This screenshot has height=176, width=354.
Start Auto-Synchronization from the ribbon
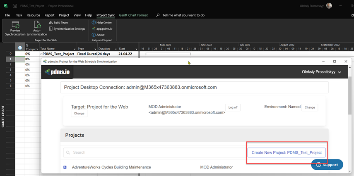tap(37, 29)
